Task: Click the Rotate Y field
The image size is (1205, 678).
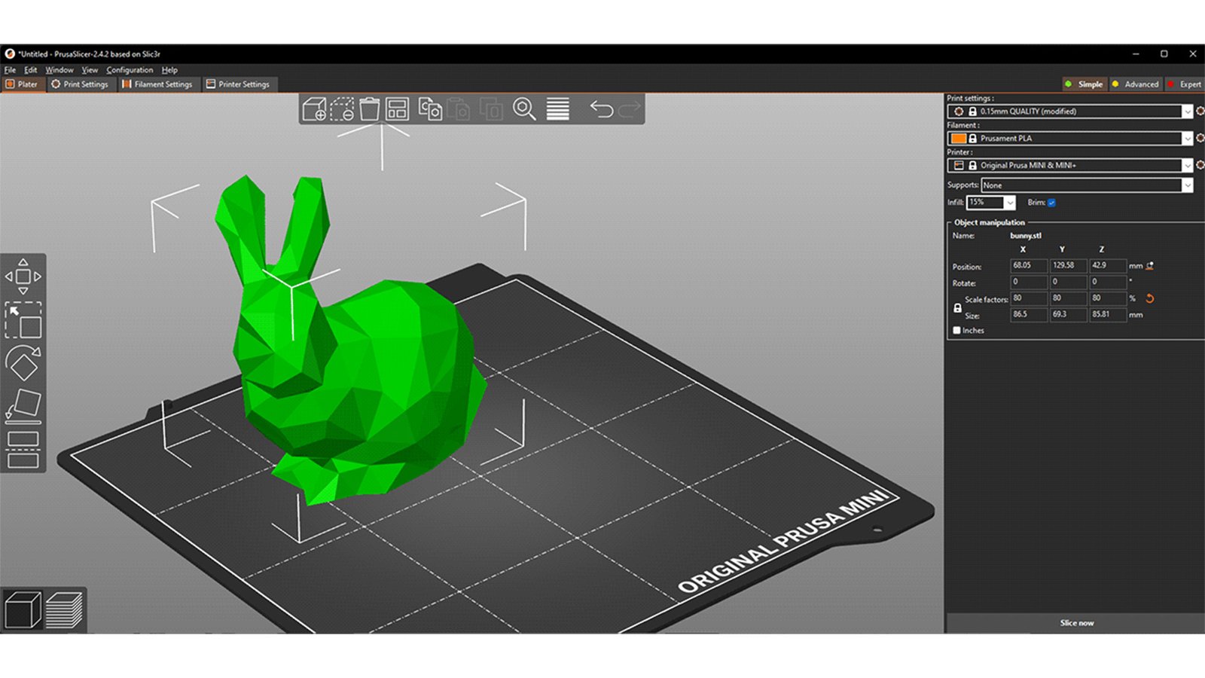Action: (x=1068, y=282)
